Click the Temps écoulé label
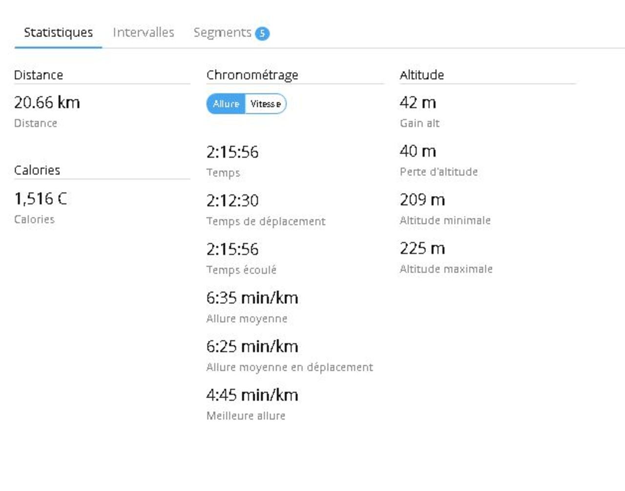 (241, 270)
